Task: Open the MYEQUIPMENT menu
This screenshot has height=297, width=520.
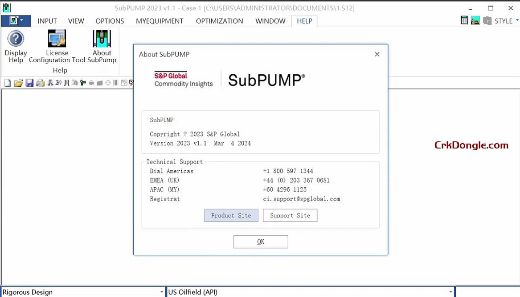Action: [x=160, y=21]
